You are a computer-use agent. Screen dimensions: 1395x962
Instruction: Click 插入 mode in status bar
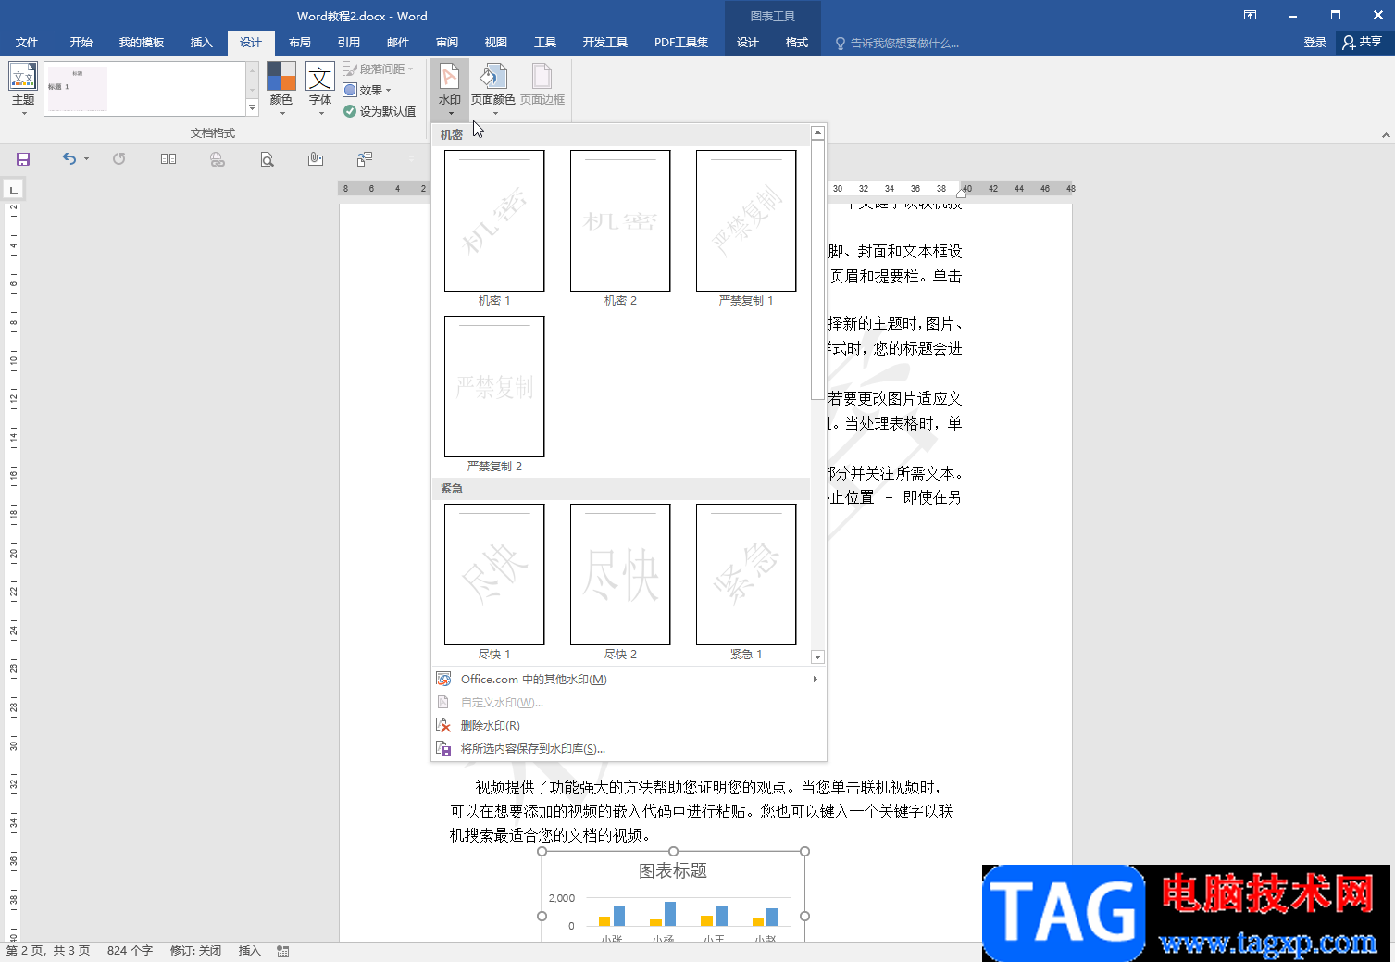point(250,951)
